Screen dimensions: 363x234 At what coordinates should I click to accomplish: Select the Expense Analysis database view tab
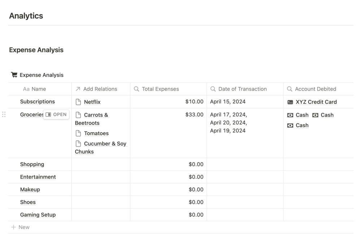coord(41,75)
